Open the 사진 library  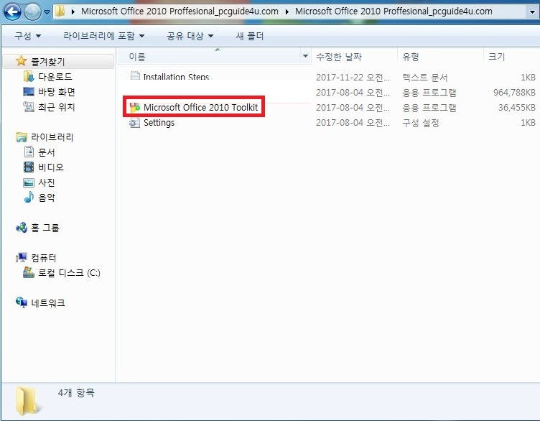point(47,182)
